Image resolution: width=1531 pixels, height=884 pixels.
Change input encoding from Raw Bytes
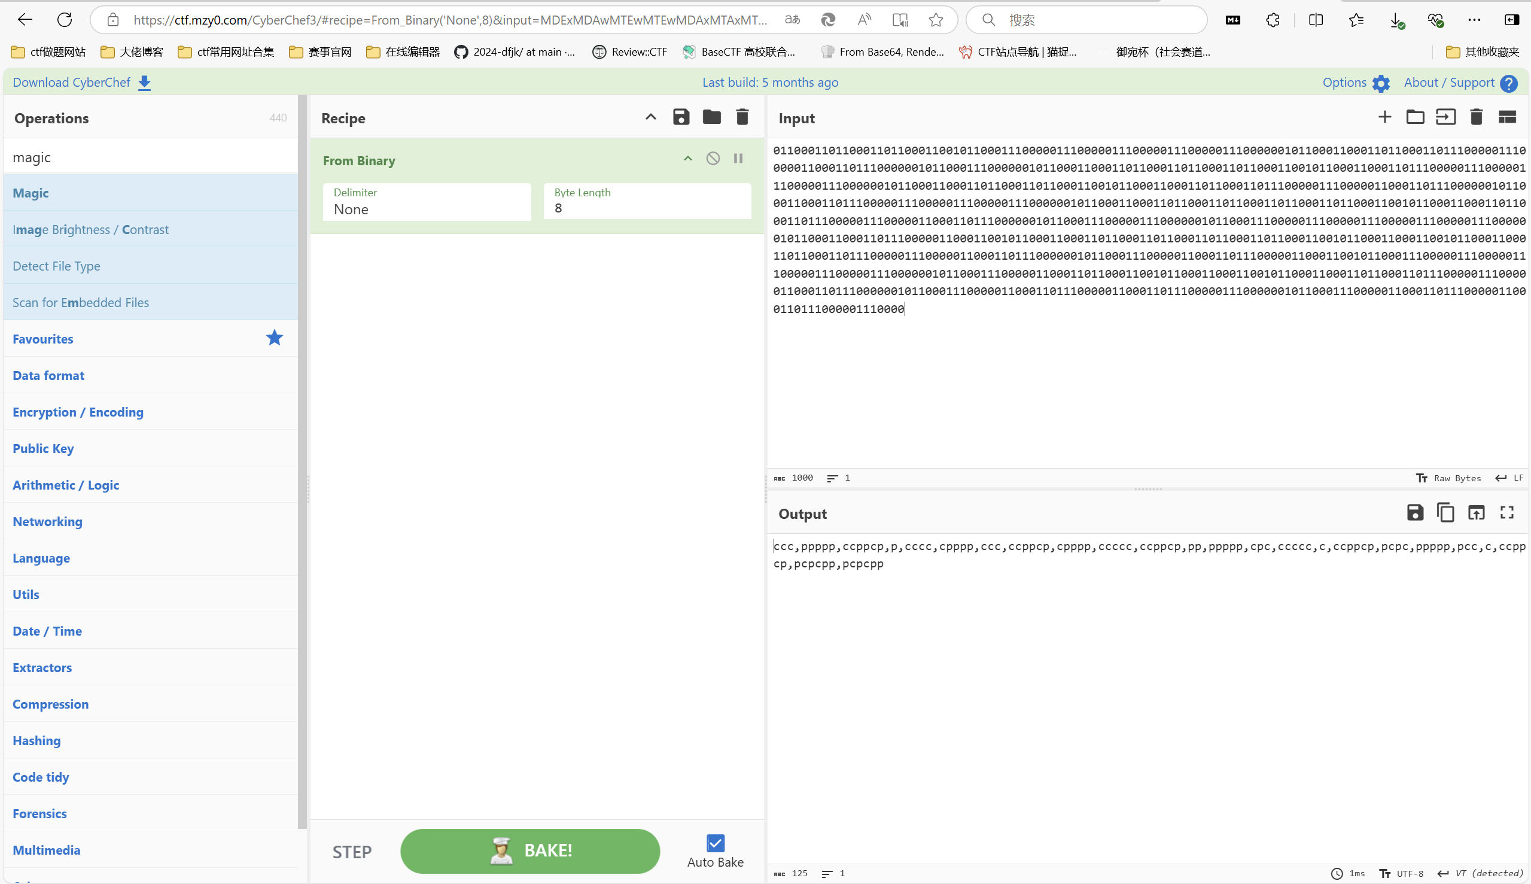[x=1448, y=478]
